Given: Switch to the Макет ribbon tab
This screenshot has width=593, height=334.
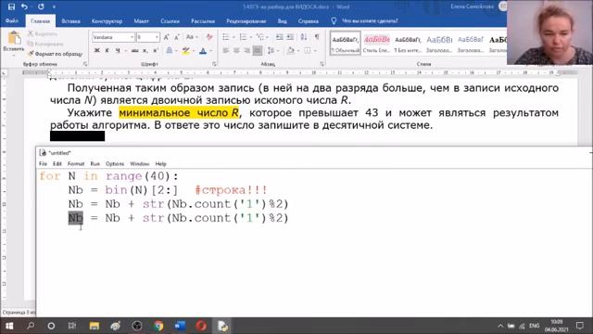Looking at the screenshot, I should click(x=141, y=21).
